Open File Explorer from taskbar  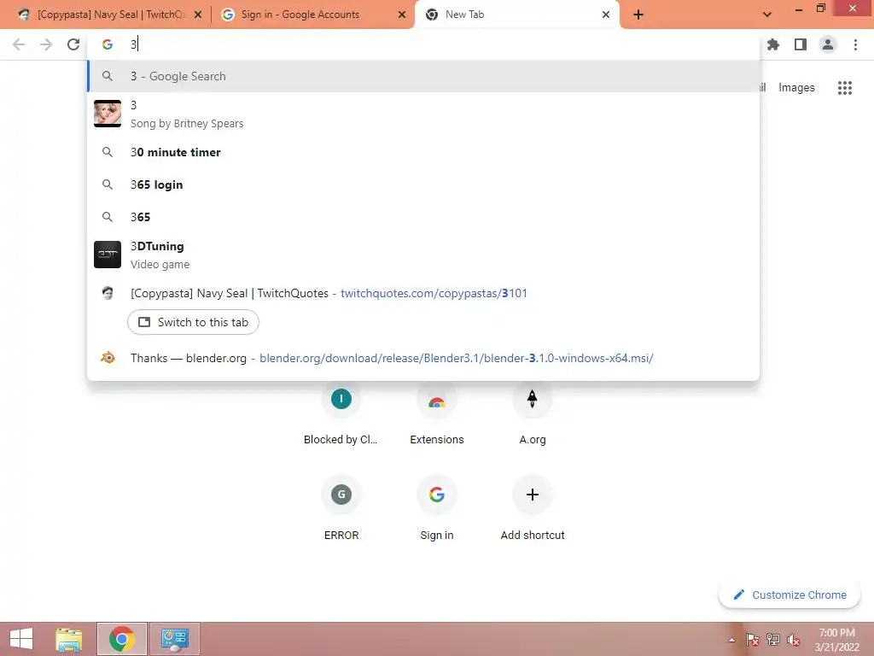click(x=69, y=639)
